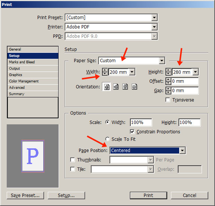
Task: Click the page preview thumbnail
Action: coord(33,156)
